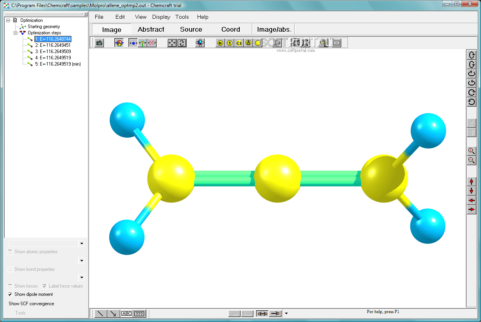Screen dimensions: 481x322
Task: Click the yellow 1 atom-numbers icon
Action: pyautogui.click(x=230, y=43)
